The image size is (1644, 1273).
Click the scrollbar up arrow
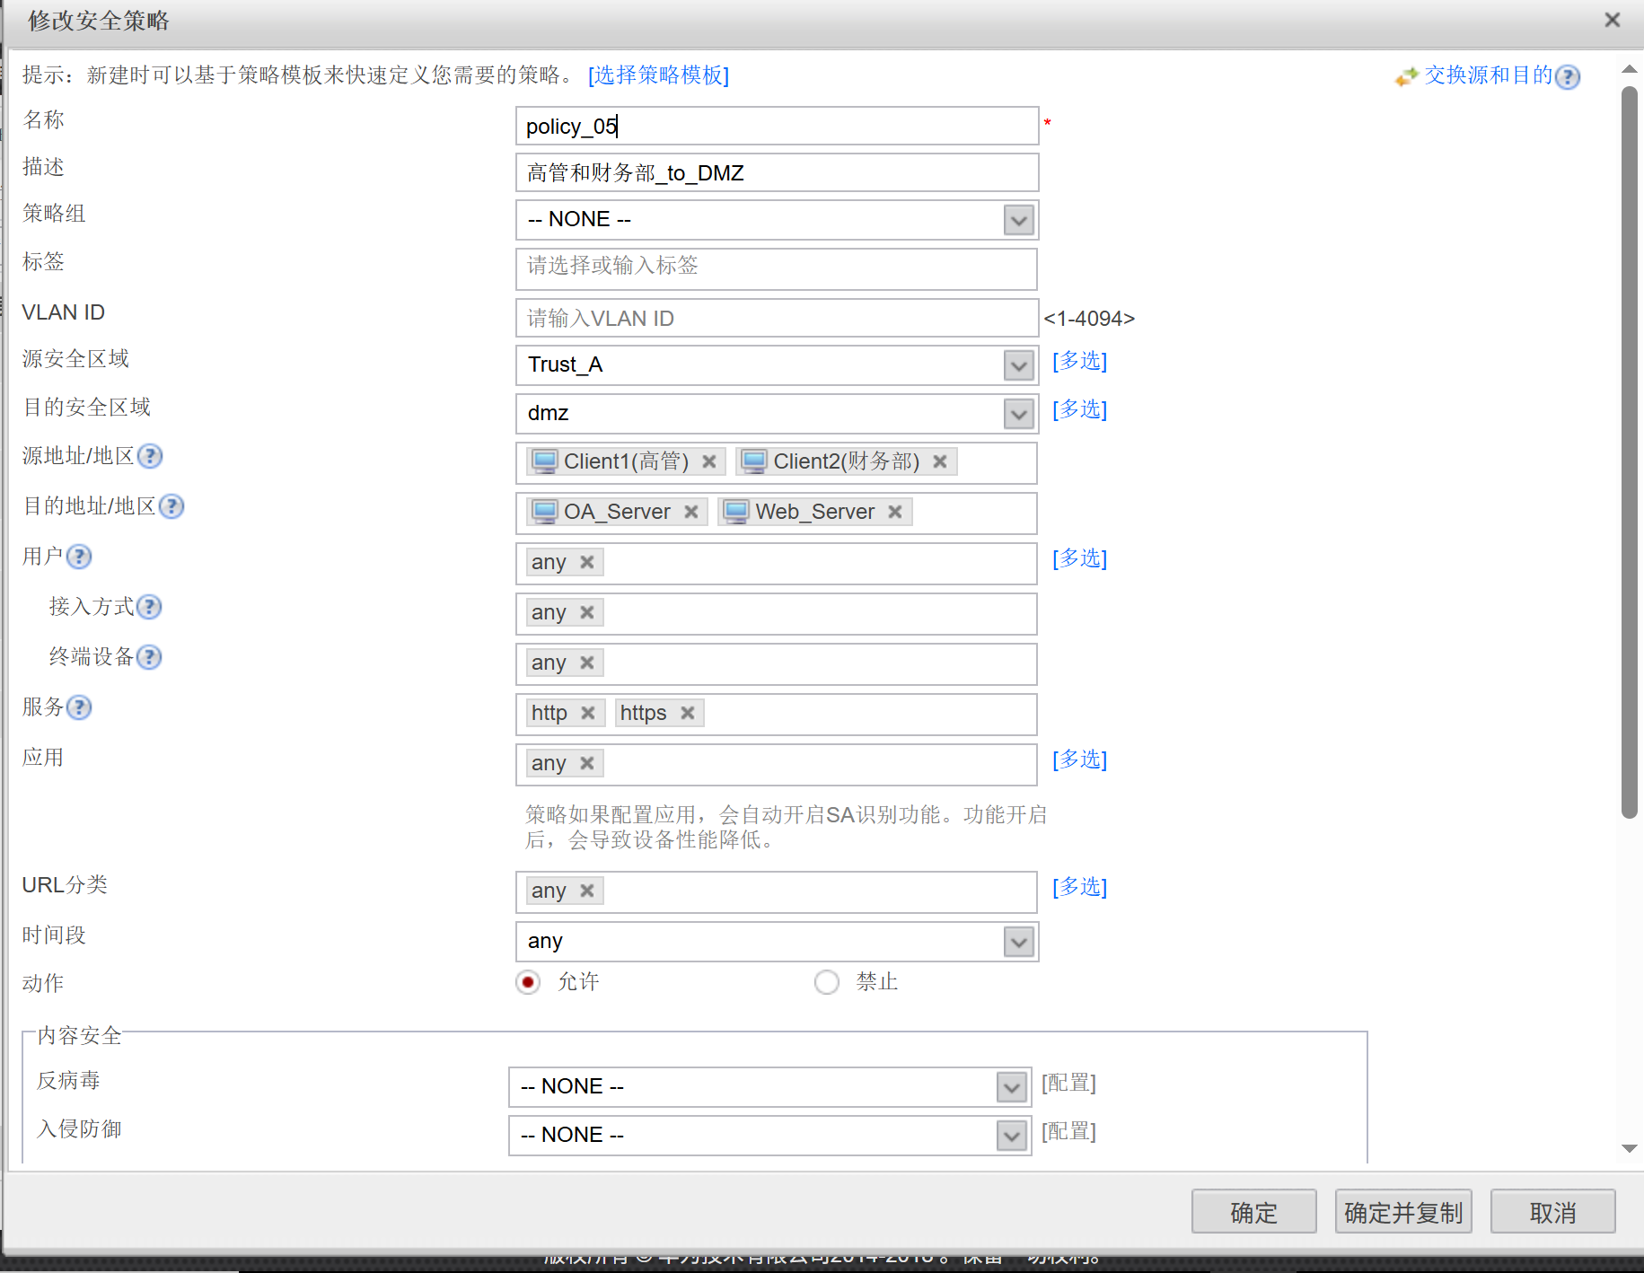pyautogui.click(x=1630, y=69)
